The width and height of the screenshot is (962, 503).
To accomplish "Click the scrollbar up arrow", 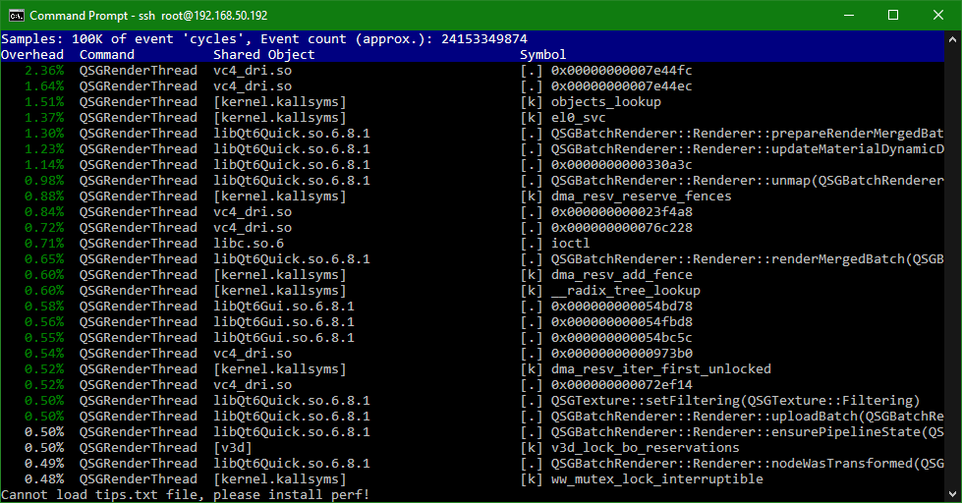I will tap(952, 39).
